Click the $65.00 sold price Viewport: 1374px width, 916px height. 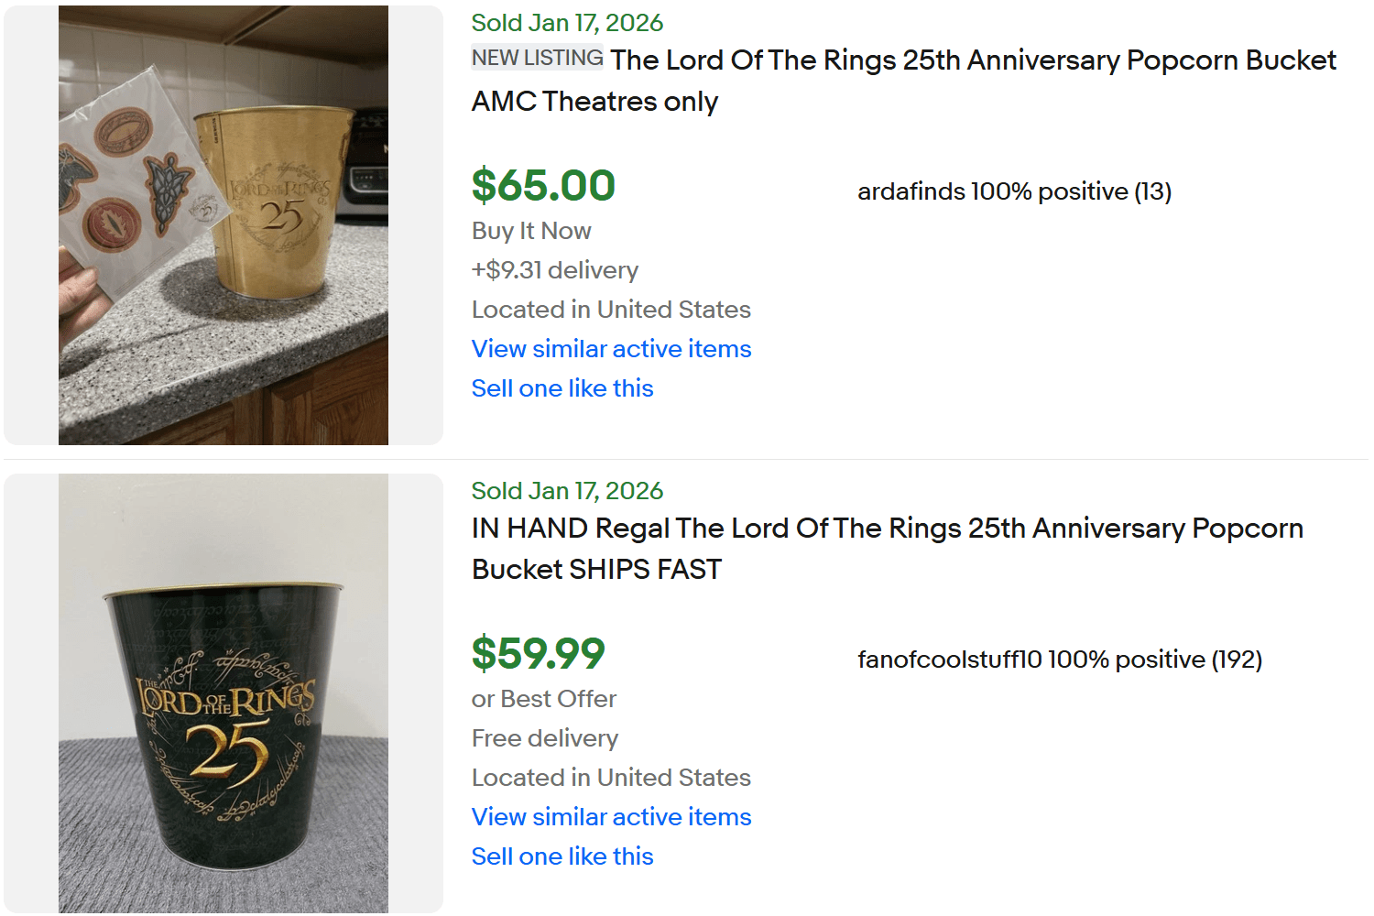(x=542, y=186)
